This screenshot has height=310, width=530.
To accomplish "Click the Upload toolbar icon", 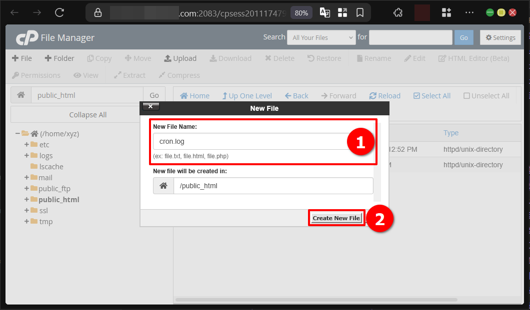I will tap(168, 58).
